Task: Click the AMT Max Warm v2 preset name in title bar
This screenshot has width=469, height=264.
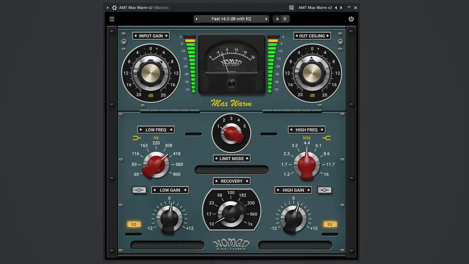Action: (x=315, y=8)
